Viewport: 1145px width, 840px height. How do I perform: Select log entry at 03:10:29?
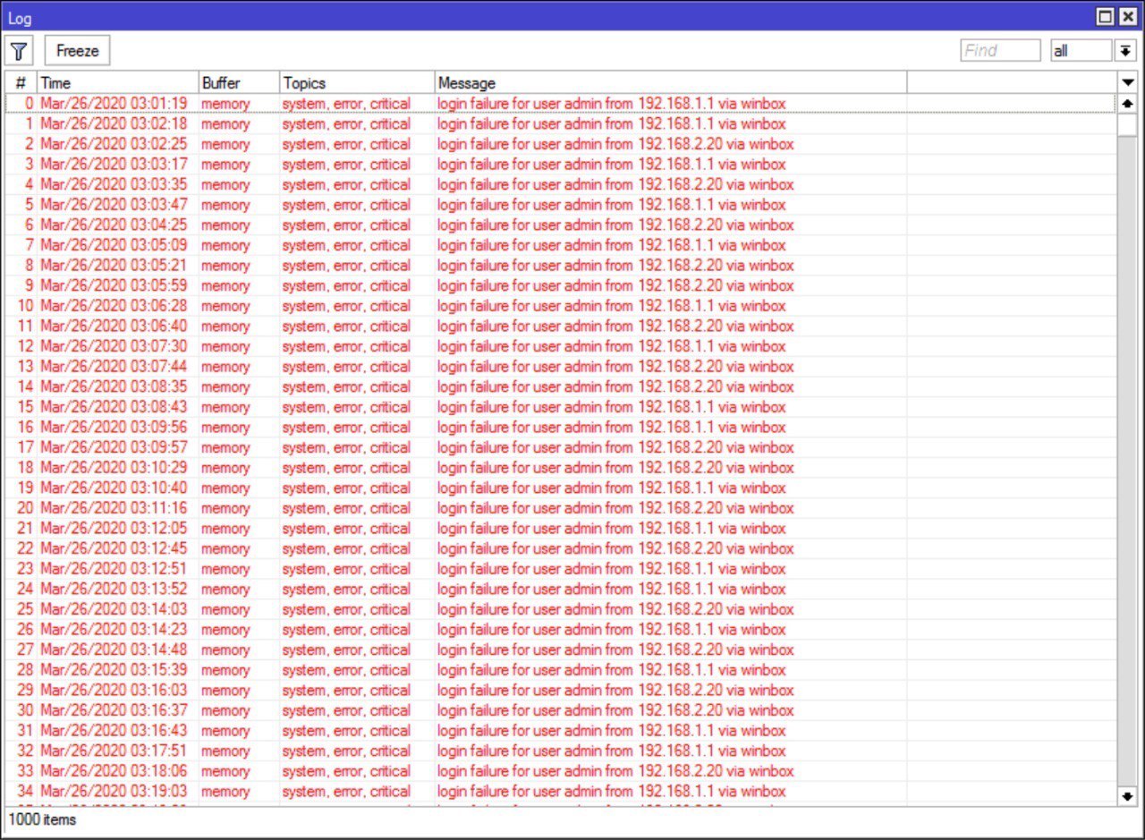click(x=561, y=468)
